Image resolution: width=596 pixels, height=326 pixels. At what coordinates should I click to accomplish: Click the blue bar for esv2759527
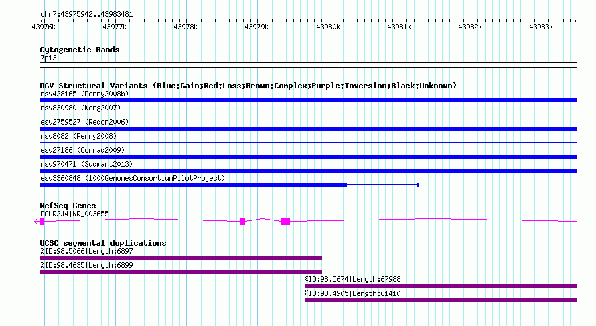[308, 129]
